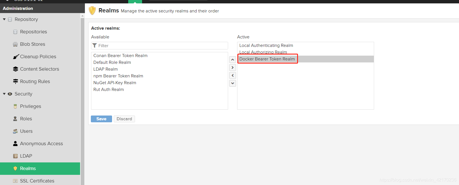Click the Anonymous Access person icon

pos(15,143)
